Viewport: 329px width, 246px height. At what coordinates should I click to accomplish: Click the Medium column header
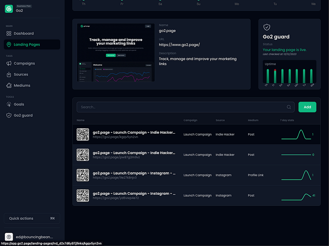253,120
